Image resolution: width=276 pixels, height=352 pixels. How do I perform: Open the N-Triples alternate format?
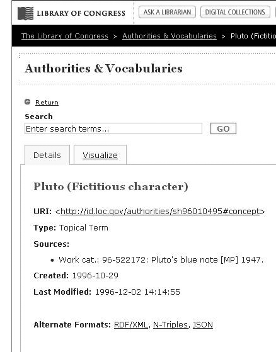pos(170,325)
